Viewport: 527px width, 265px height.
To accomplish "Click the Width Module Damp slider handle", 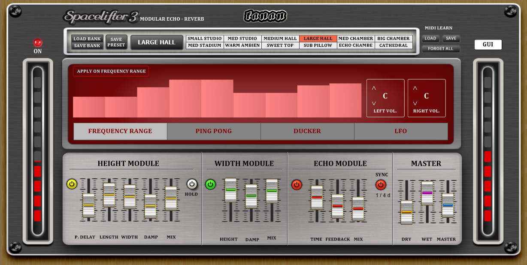I will 251,196.
